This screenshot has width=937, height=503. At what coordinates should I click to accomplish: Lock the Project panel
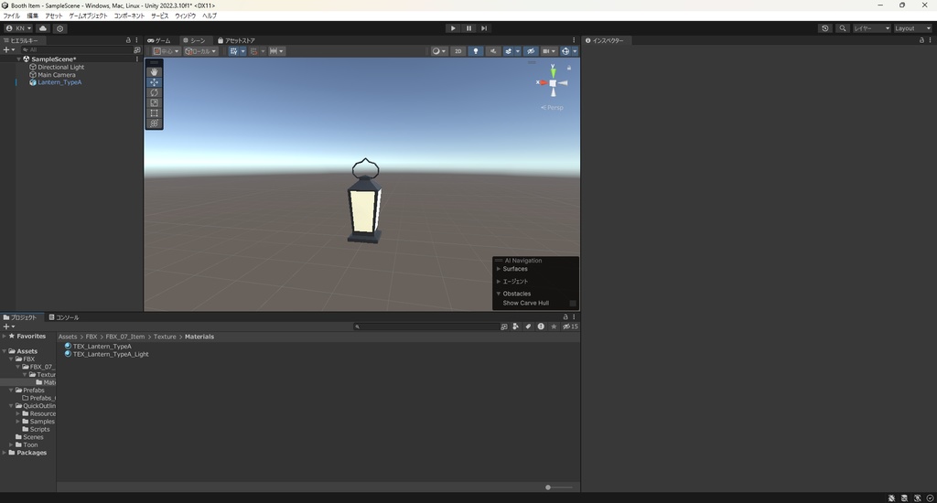click(x=565, y=317)
